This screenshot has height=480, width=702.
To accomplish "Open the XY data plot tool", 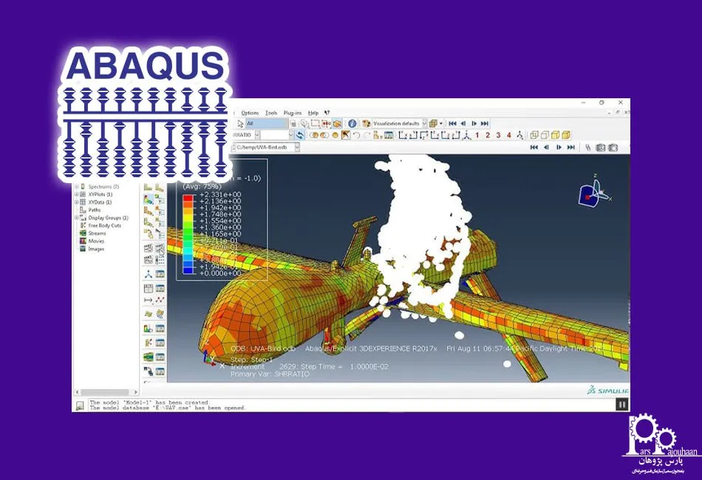I will [160, 300].
